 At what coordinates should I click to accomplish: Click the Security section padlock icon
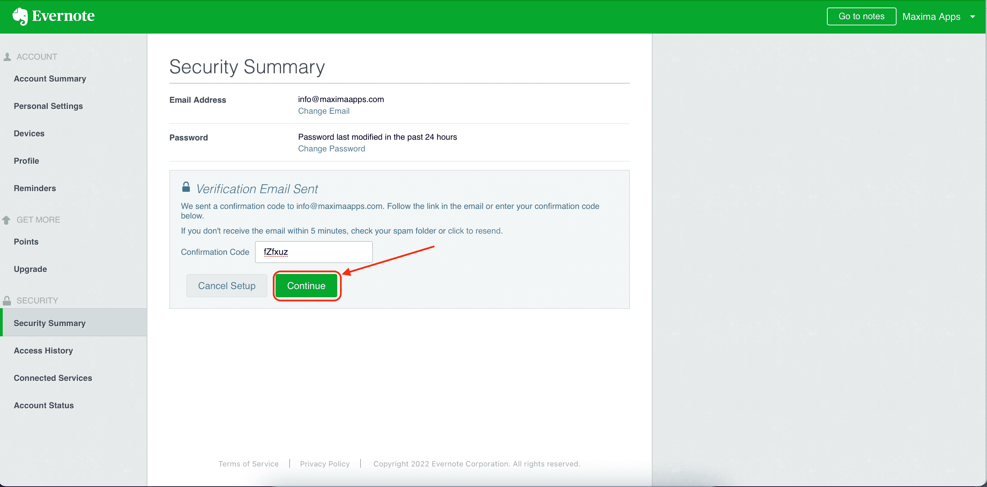coord(7,301)
